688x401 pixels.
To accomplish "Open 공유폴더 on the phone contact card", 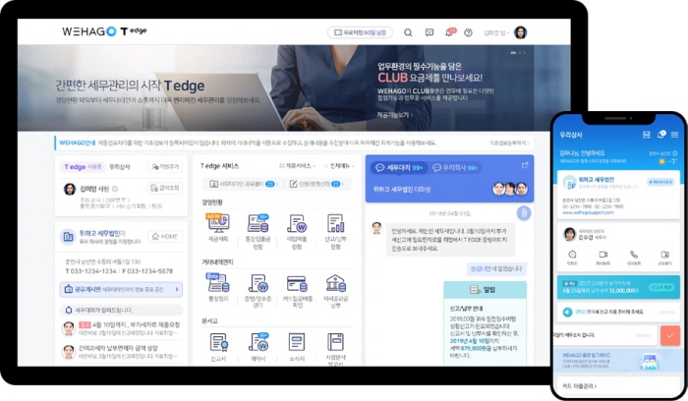I will click(x=665, y=258).
